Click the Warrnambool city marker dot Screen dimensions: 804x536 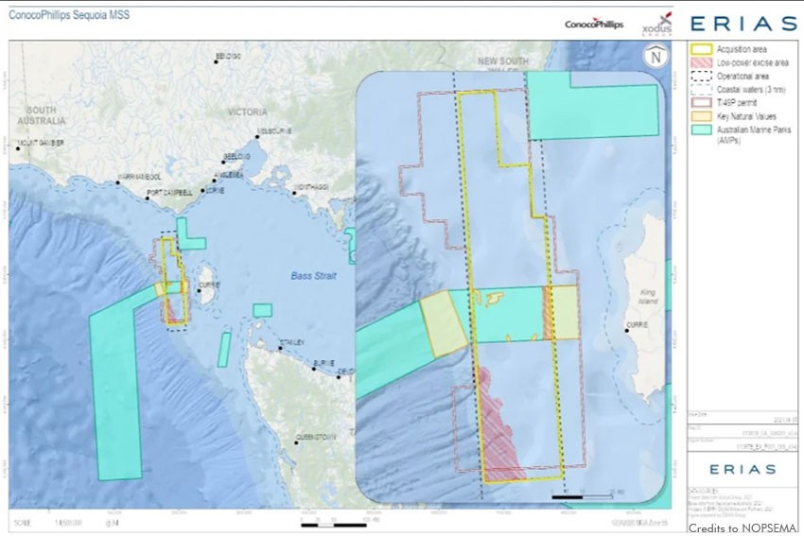click(118, 182)
